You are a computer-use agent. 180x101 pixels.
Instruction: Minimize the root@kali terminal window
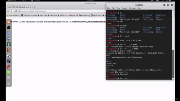click(x=164, y=5)
